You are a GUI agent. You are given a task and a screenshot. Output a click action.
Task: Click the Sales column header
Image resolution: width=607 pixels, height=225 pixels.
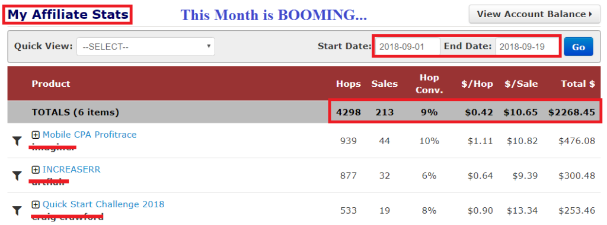click(384, 84)
